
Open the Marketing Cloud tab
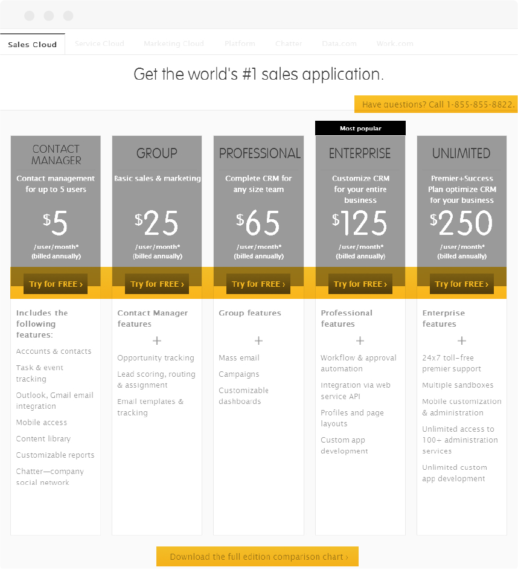pos(174,43)
